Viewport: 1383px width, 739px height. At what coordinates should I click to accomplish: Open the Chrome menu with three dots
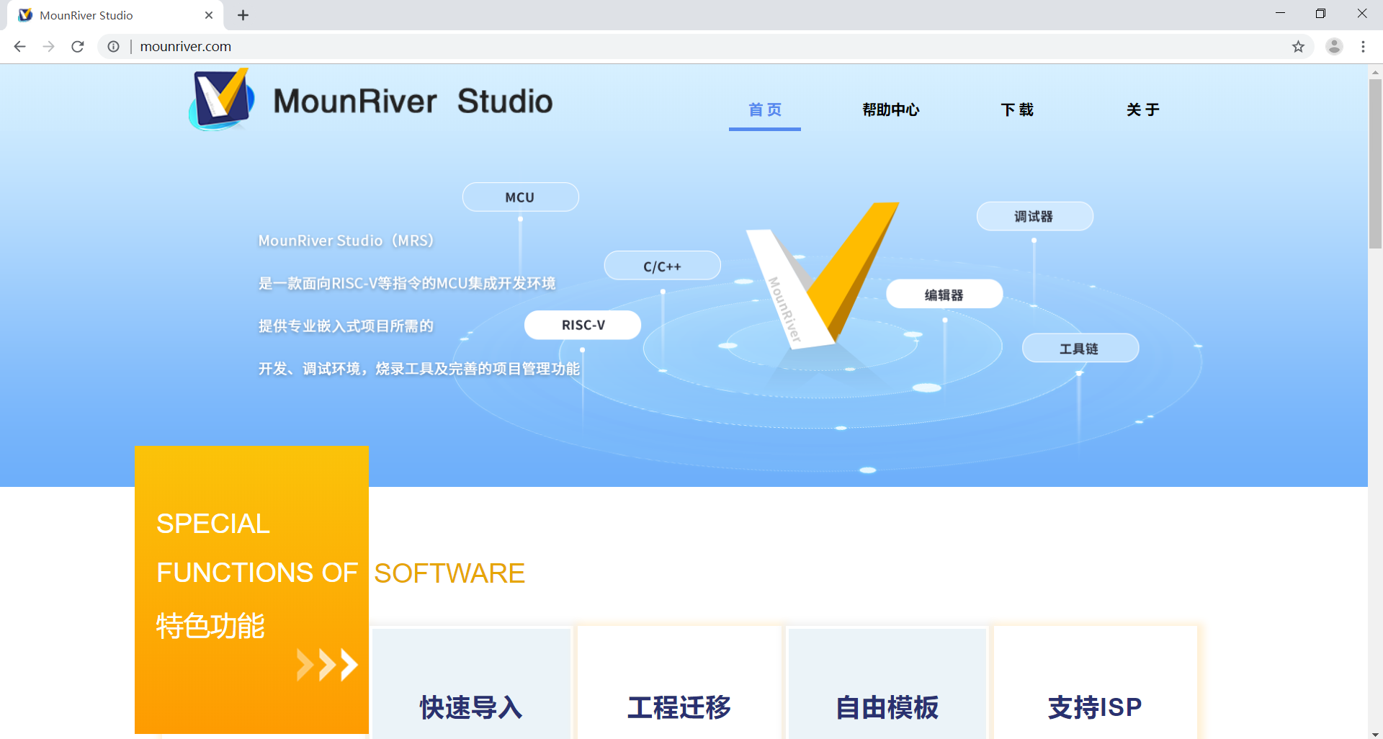tap(1363, 46)
